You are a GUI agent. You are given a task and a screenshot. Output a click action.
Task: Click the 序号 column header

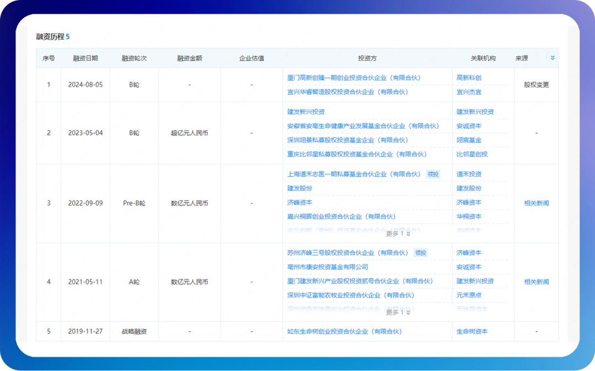[x=48, y=58]
